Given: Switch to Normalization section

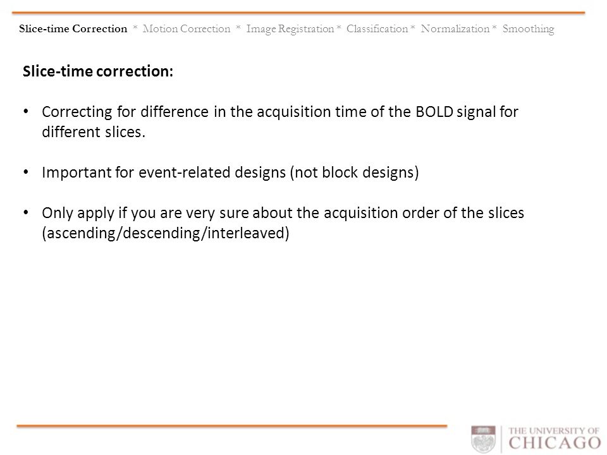Looking at the screenshot, I should [455, 28].
